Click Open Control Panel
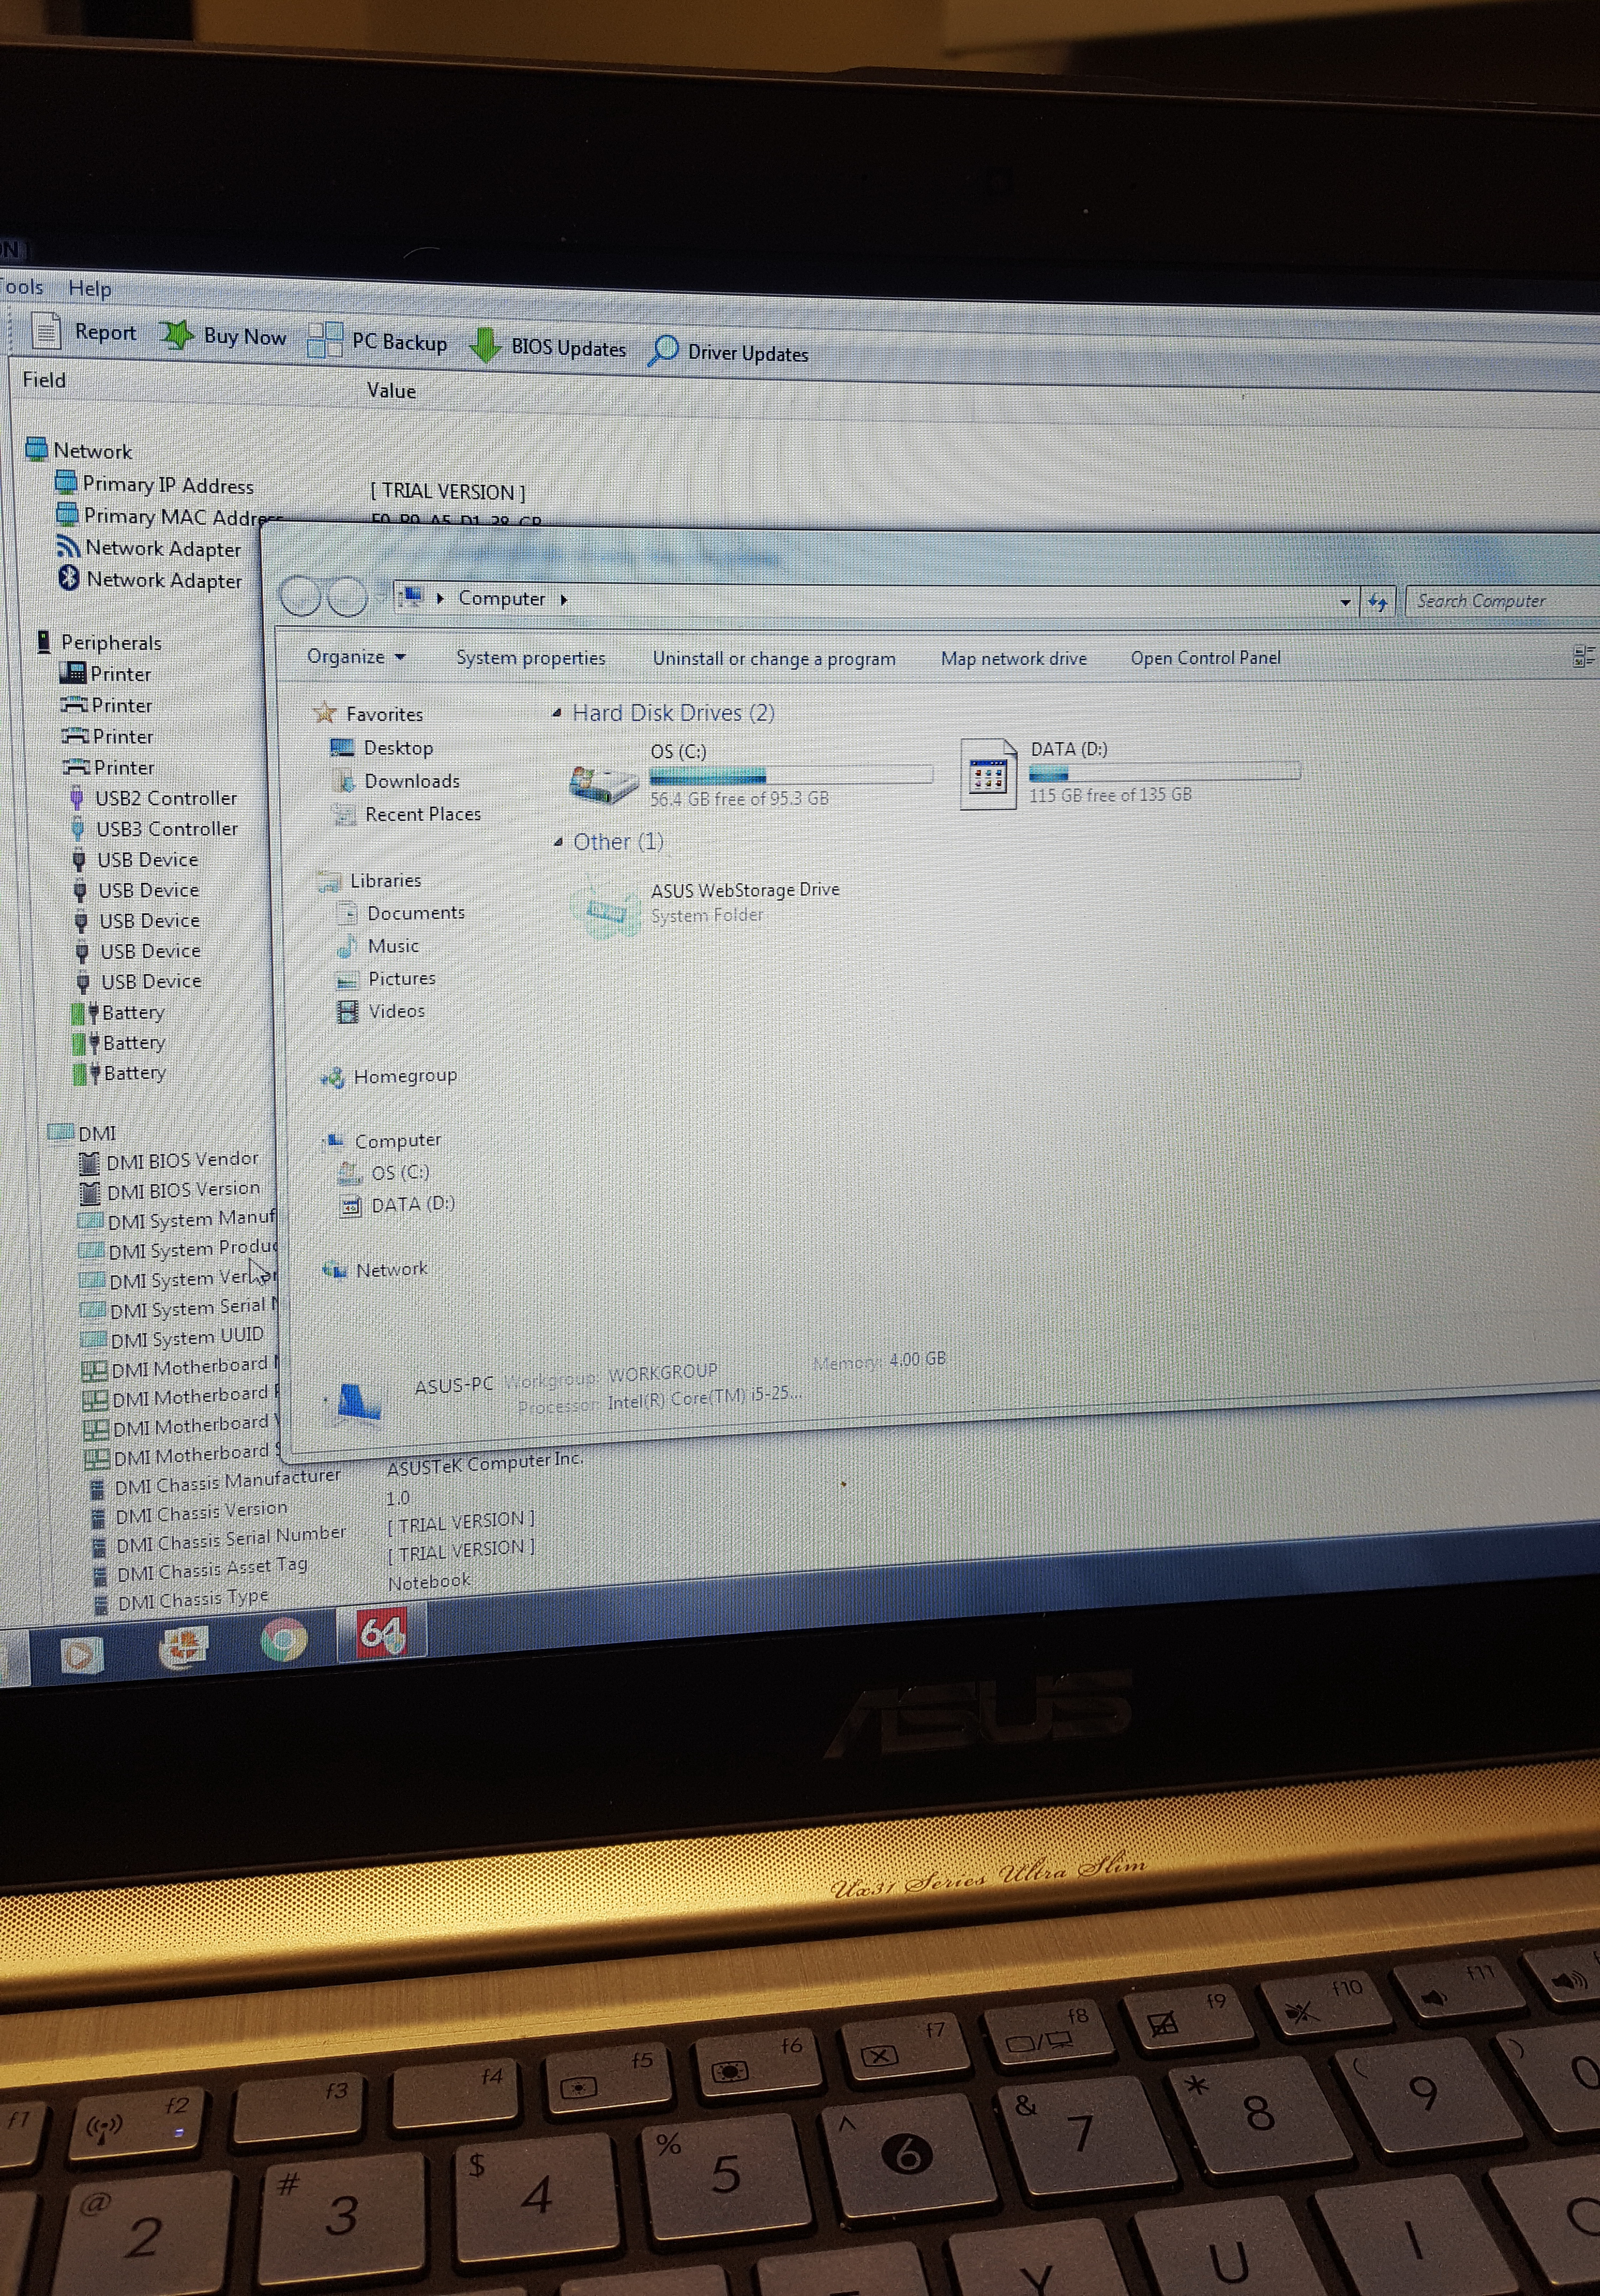Image resolution: width=1600 pixels, height=2296 pixels. (1205, 657)
